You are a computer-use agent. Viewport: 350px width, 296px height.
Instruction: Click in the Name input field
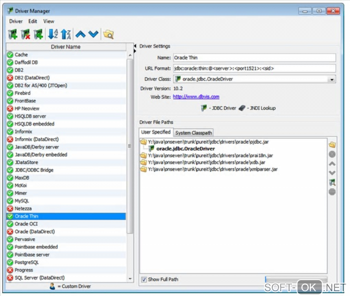click(x=255, y=58)
